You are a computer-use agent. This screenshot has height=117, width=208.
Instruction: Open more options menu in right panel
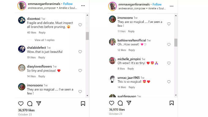pyautogui.click(x=172, y=6)
